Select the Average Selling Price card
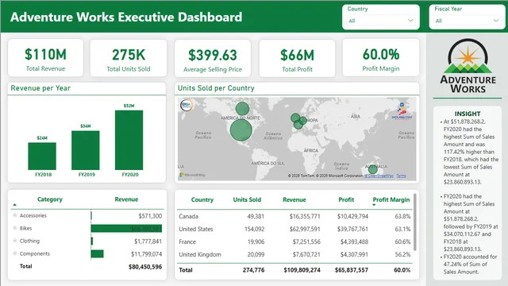 213,58
